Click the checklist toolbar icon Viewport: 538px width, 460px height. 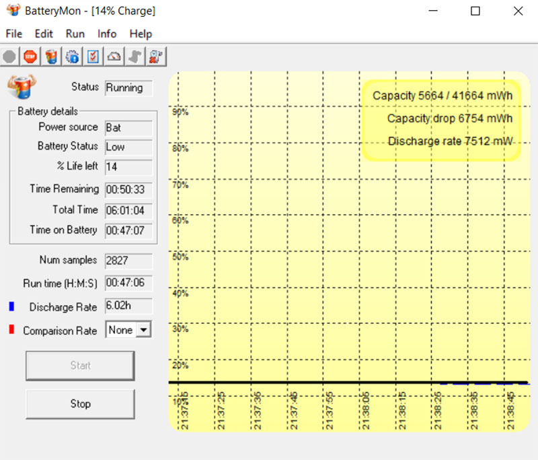tap(93, 57)
